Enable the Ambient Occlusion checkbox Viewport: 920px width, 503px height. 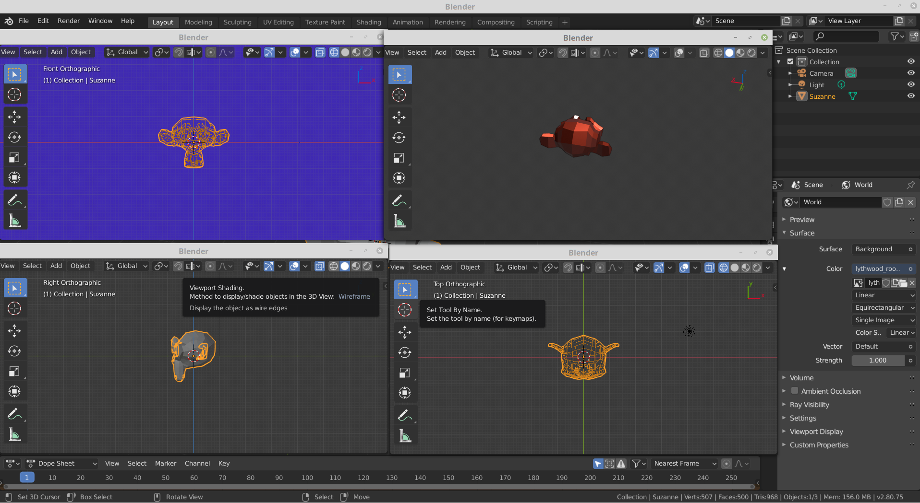click(795, 391)
